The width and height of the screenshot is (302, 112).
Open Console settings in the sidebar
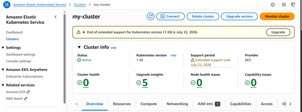click(x=19, y=61)
